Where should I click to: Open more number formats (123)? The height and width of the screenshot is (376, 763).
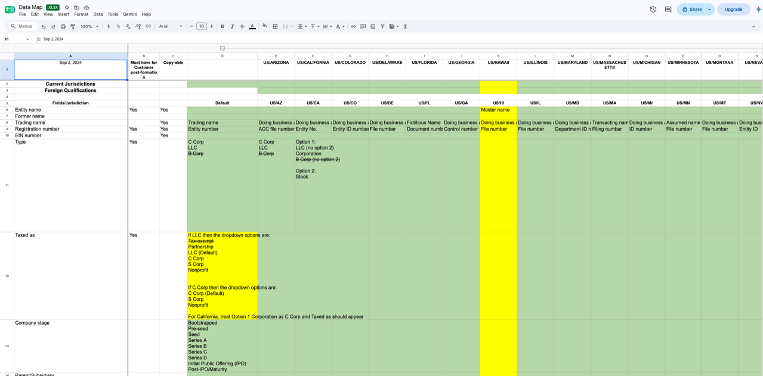pyautogui.click(x=148, y=26)
